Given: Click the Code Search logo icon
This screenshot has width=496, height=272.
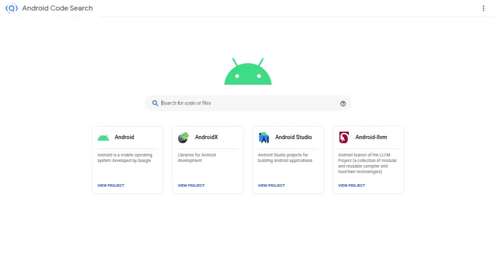Looking at the screenshot, I should [x=12, y=8].
